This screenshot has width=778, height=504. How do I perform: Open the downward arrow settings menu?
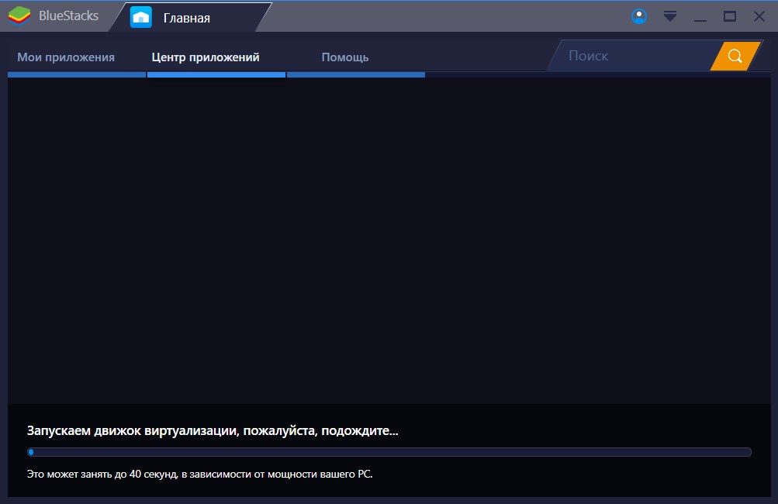(x=670, y=16)
